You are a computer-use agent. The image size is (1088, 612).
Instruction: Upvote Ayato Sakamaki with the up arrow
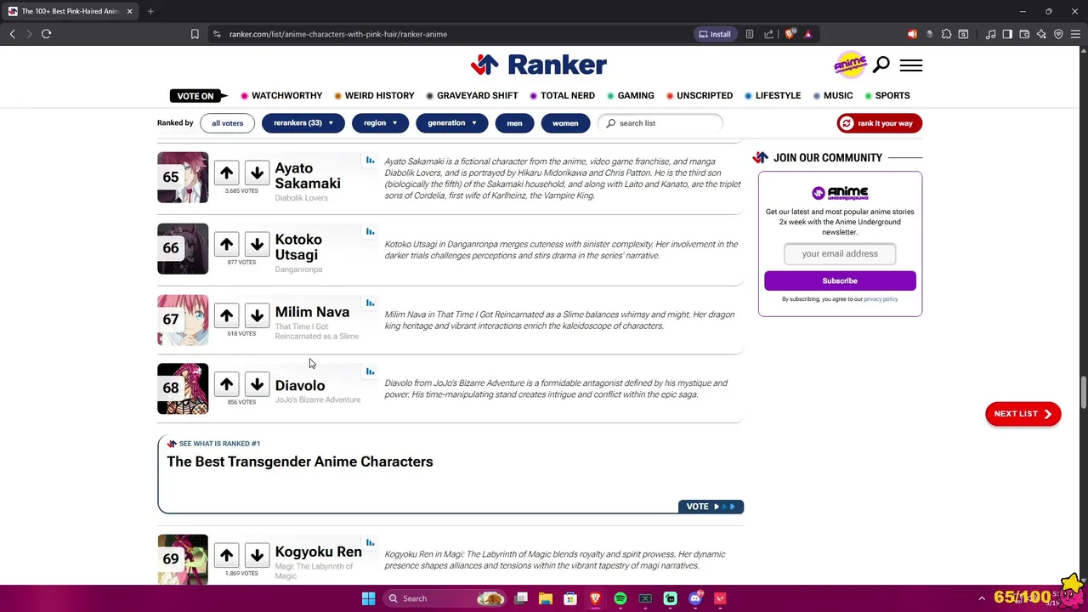point(226,173)
